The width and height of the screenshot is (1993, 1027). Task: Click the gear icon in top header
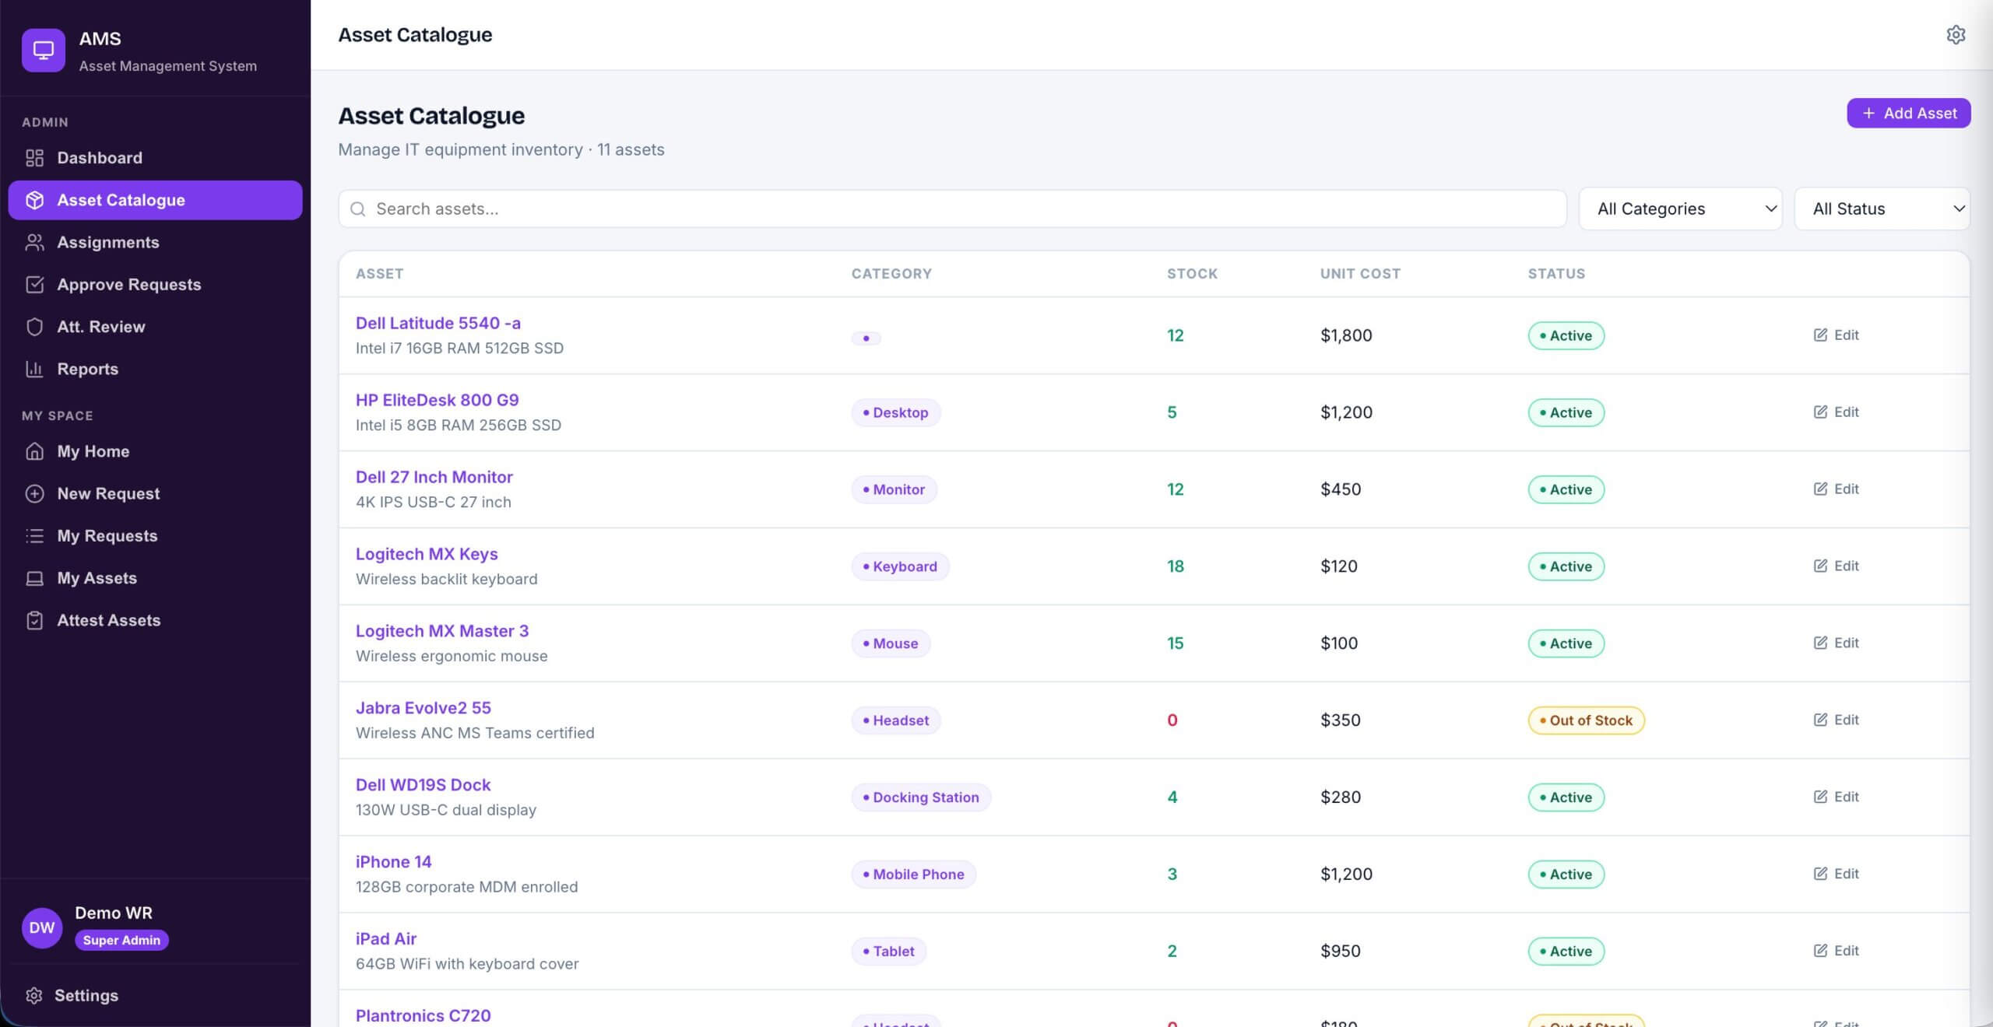1956,35
